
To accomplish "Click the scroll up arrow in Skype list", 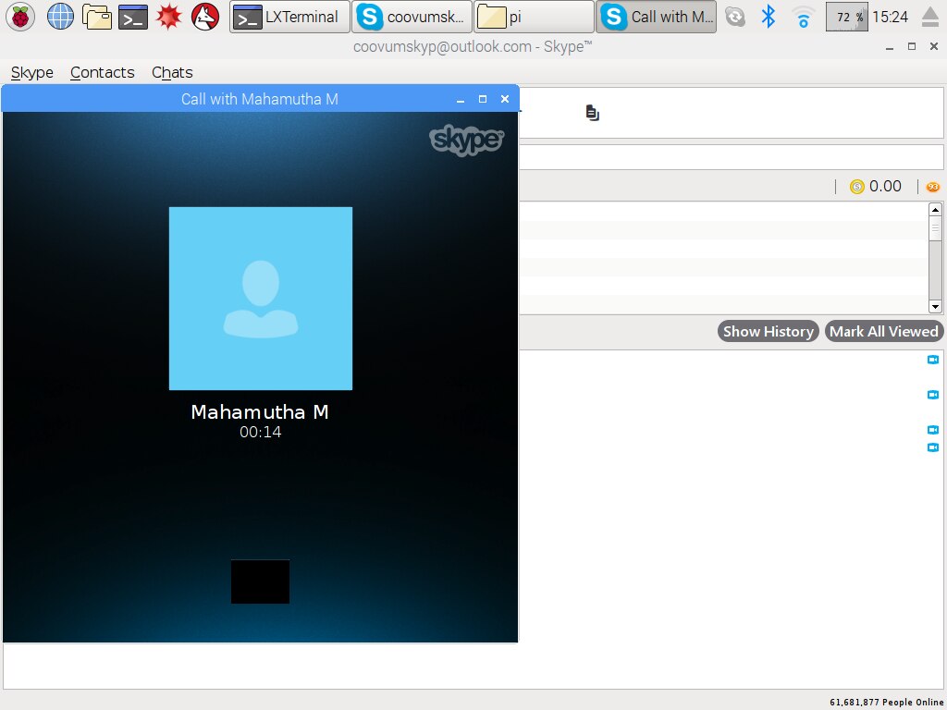I will (x=935, y=210).
